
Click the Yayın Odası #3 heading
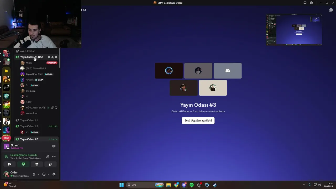pyautogui.click(x=198, y=105)
